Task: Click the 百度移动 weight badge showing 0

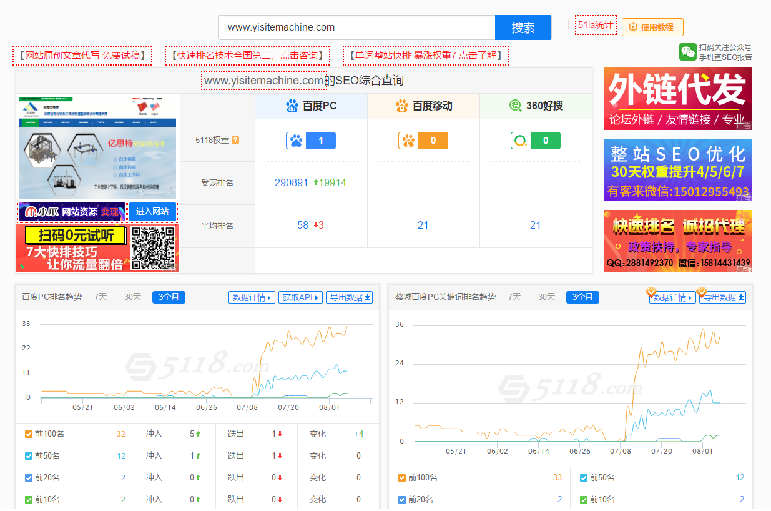Action: point(423,141)
